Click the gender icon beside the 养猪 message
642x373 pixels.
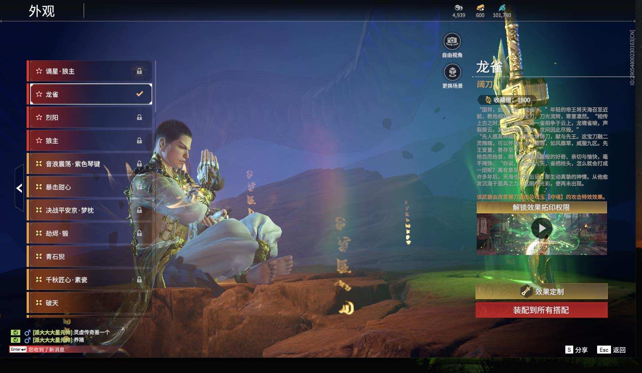(27, 340)
